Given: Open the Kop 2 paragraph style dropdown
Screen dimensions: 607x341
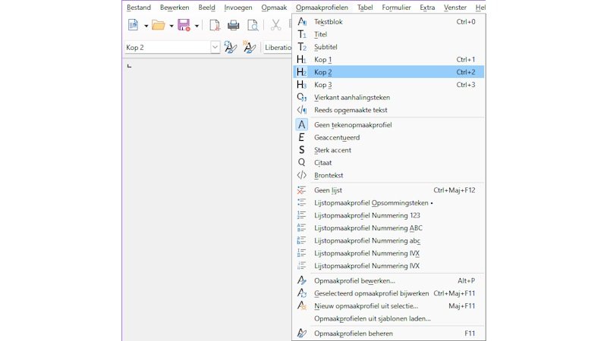Looking at the screenshot, I should [x=215, y=47].
